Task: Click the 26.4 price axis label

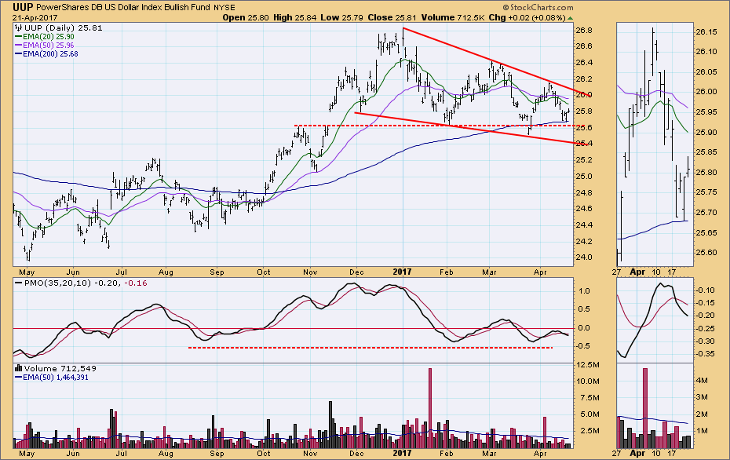Action: [x=584, y=63]
